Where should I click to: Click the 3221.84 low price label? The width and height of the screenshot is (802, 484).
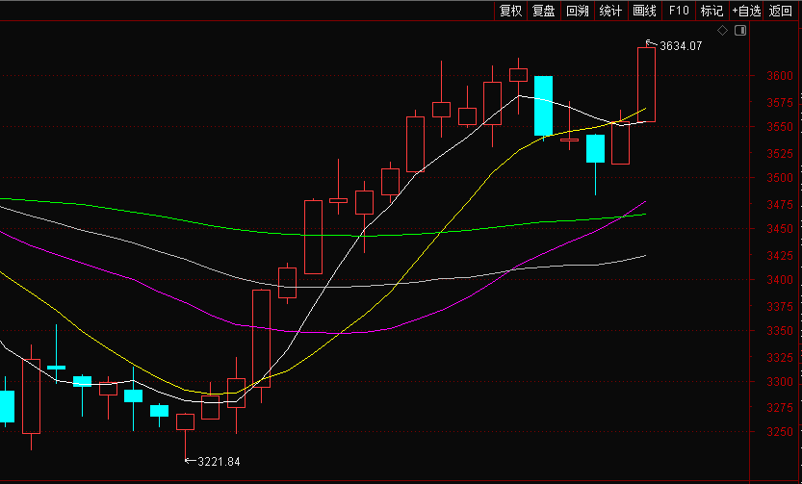coord(219,462)
